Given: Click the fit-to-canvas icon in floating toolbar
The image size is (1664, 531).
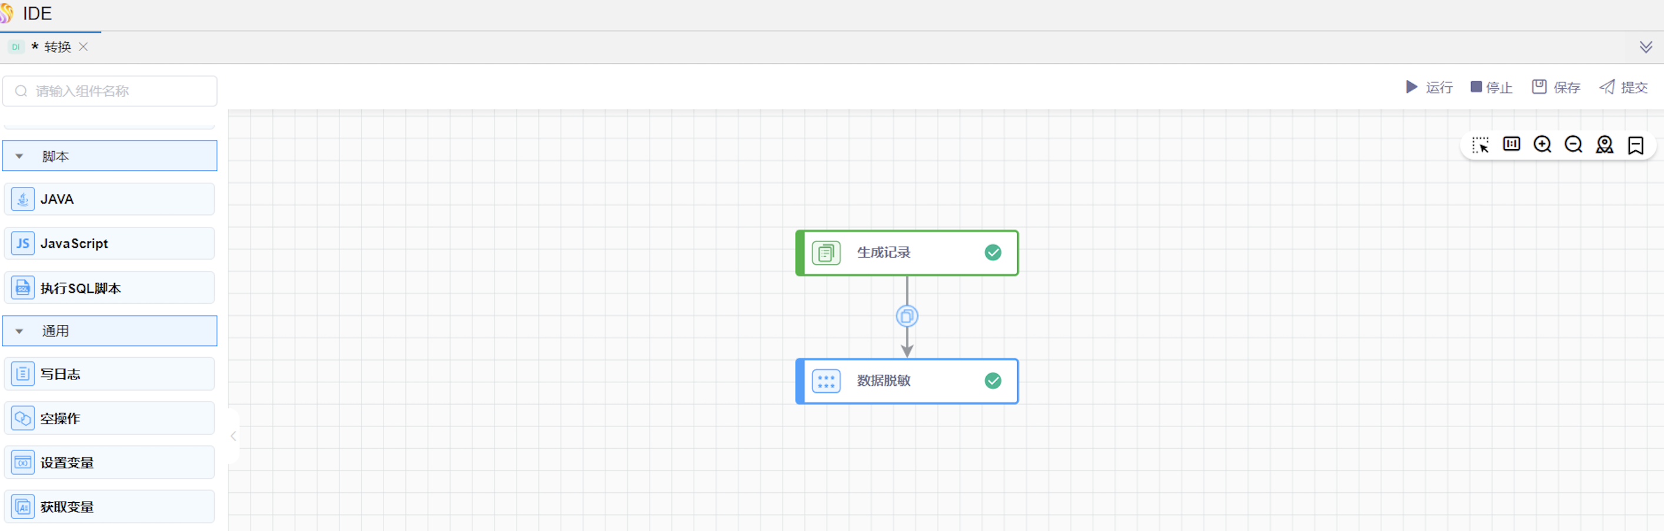Looking at the screenshot, I should pyautogui.click(x=1511, y=144).
